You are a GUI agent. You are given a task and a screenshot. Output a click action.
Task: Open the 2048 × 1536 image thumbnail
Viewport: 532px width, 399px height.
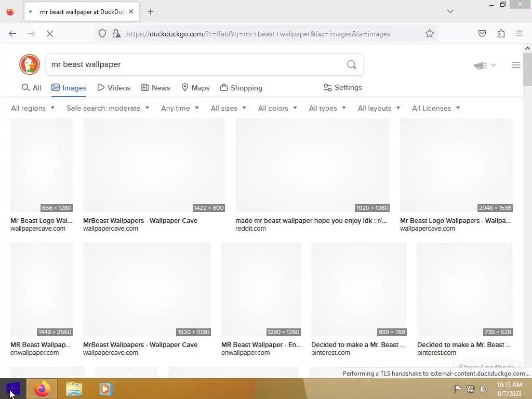(x=456, y=165)
